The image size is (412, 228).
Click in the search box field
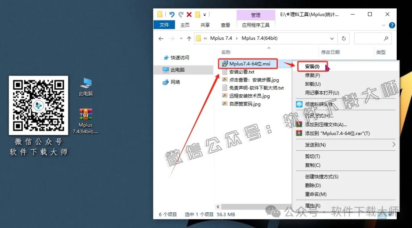click(373, 39)
